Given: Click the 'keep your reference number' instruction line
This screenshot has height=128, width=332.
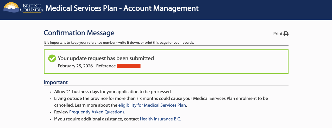Looking at the screenshot, I should tap(119, 43).
